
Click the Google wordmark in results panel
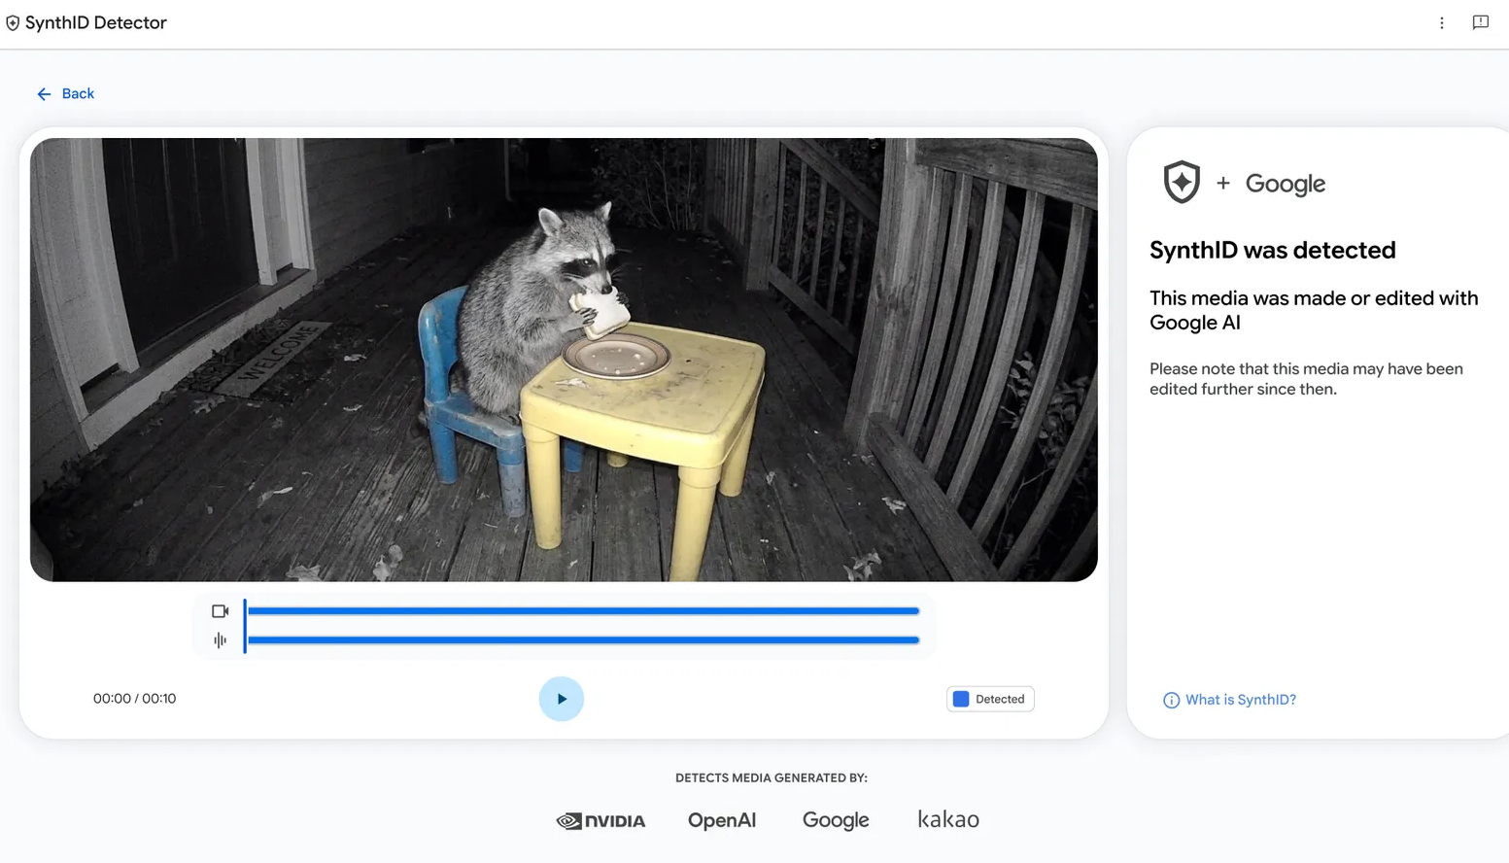1286,184
